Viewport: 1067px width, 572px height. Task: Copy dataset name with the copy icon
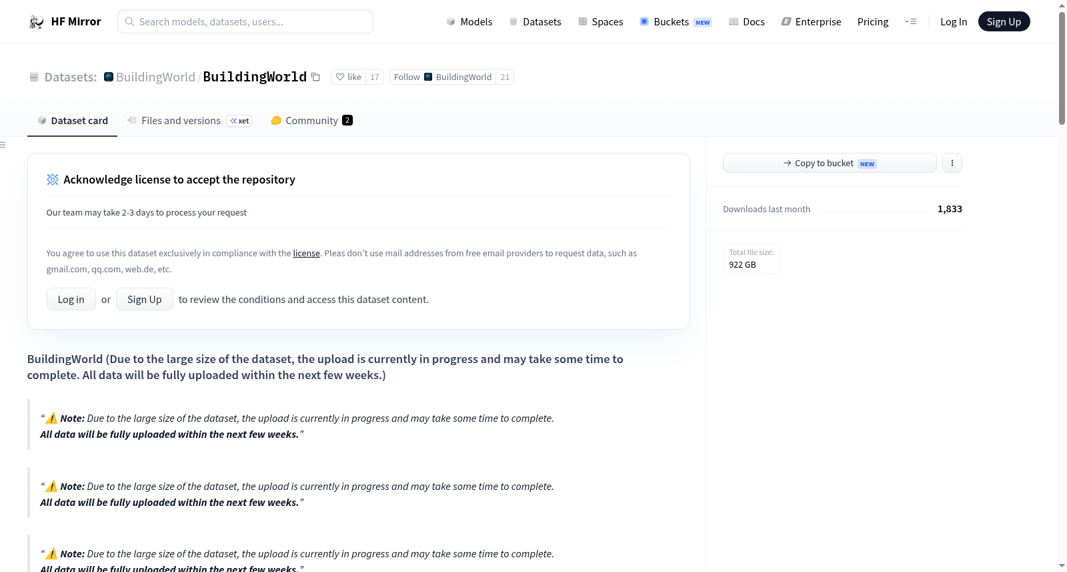tap(316, 77)
